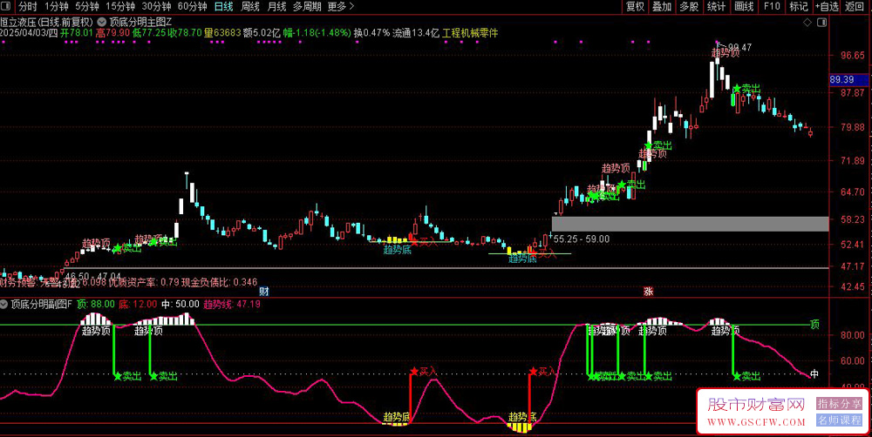Activate the 画线 drawing tool
872x437 pixels.
[744, 7]
